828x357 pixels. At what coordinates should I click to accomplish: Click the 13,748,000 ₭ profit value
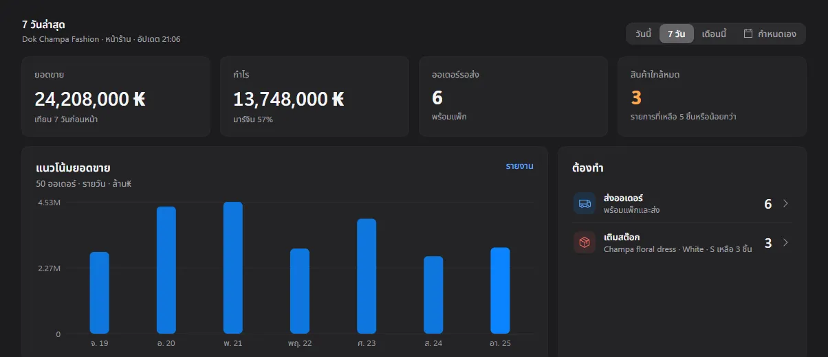289,100
